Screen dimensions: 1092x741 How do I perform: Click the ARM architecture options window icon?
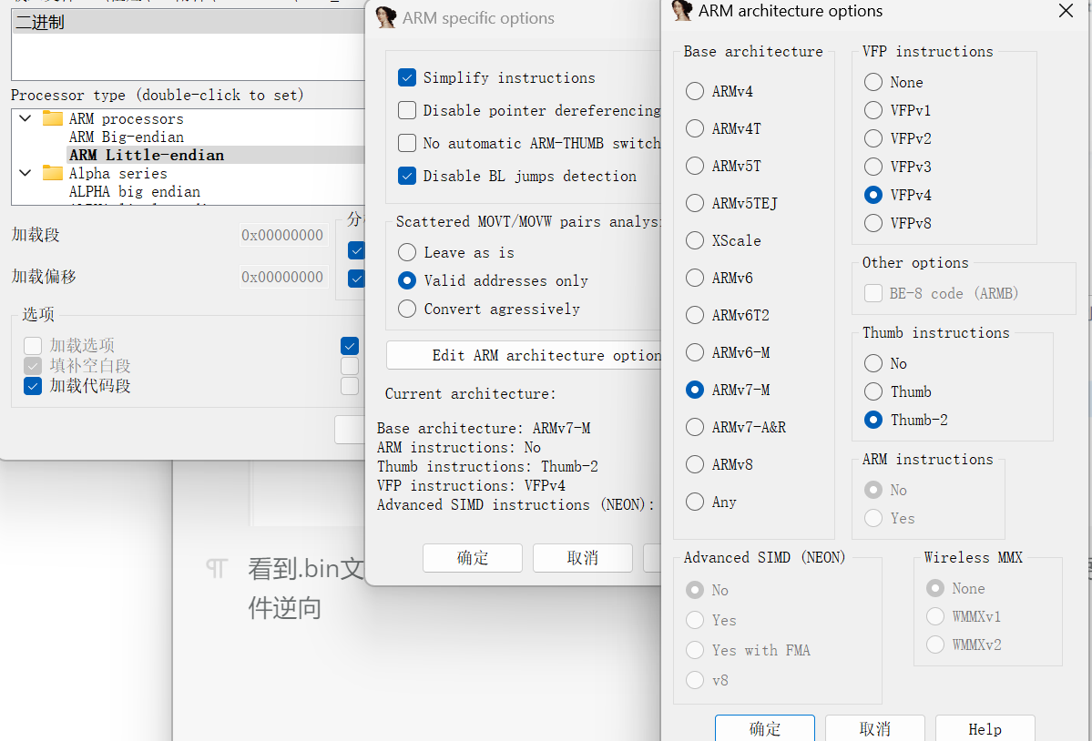[x=681, y=11]
